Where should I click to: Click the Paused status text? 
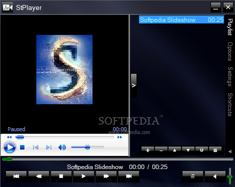click(16, 129)
